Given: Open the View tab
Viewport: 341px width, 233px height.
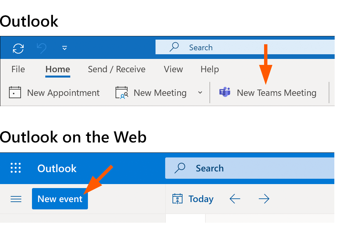Looking at the screenshot, I should [173, 69].
